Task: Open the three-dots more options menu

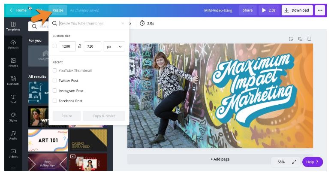Action: [x=319, y=10]
